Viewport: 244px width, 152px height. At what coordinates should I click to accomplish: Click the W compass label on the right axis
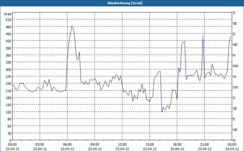(235, 77)
